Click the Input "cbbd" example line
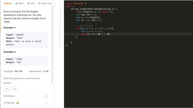The height and width of the screenshot is (108, 193). click(14, 59)
